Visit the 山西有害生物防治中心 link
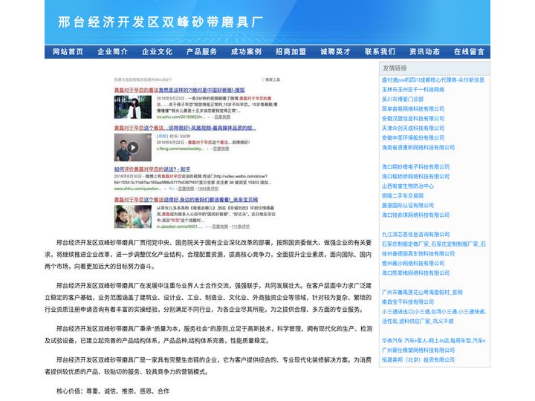This screenshot has width=535, height=401. coord(408,186)
